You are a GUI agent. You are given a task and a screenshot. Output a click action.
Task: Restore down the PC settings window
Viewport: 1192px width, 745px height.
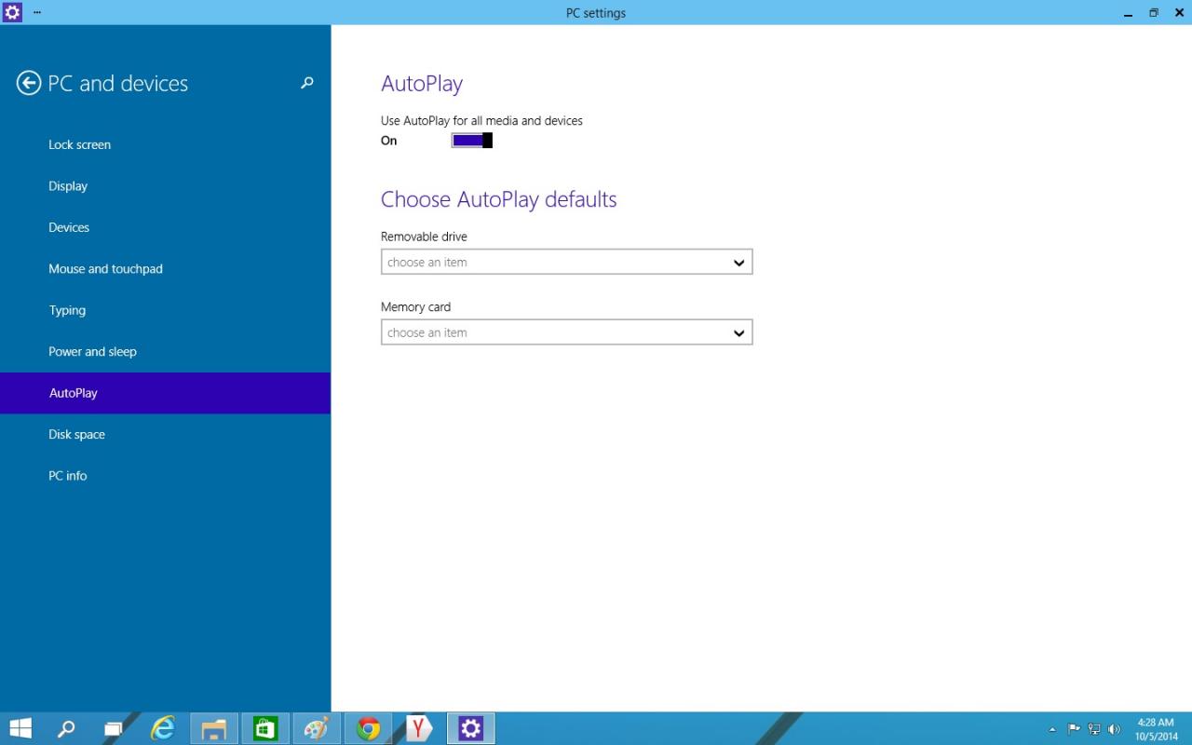point(1154,13)
